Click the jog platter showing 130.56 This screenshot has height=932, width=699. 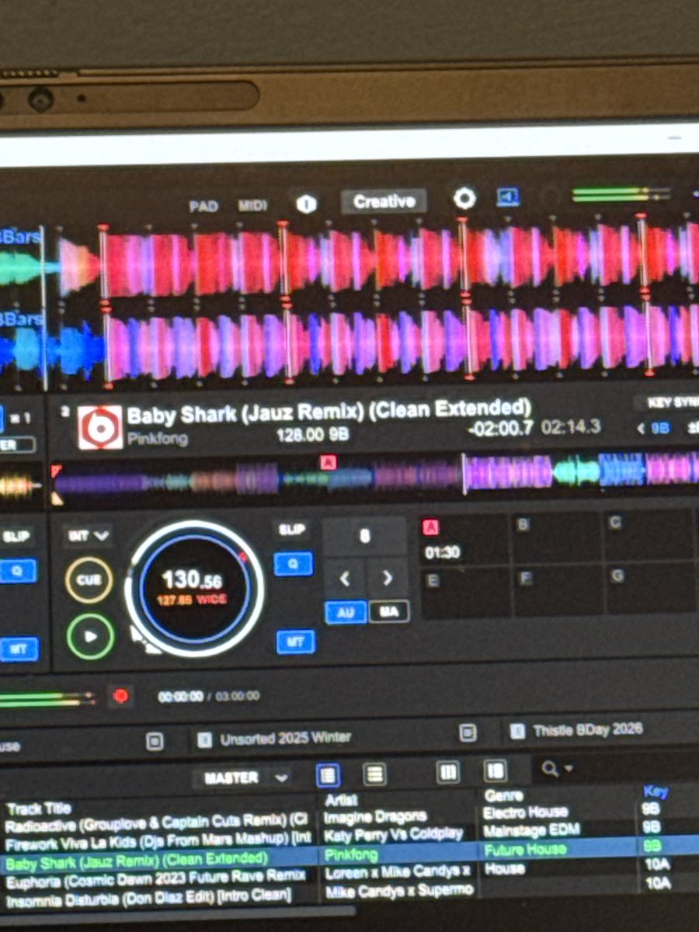click(193, 588)
